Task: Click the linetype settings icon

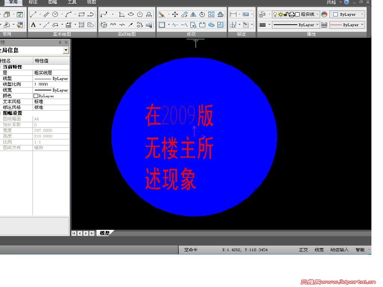Action: tap(324, 25)
